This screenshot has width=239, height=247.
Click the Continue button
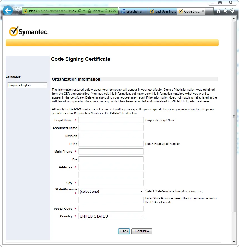pyautogui.click(x=142, y=231)
